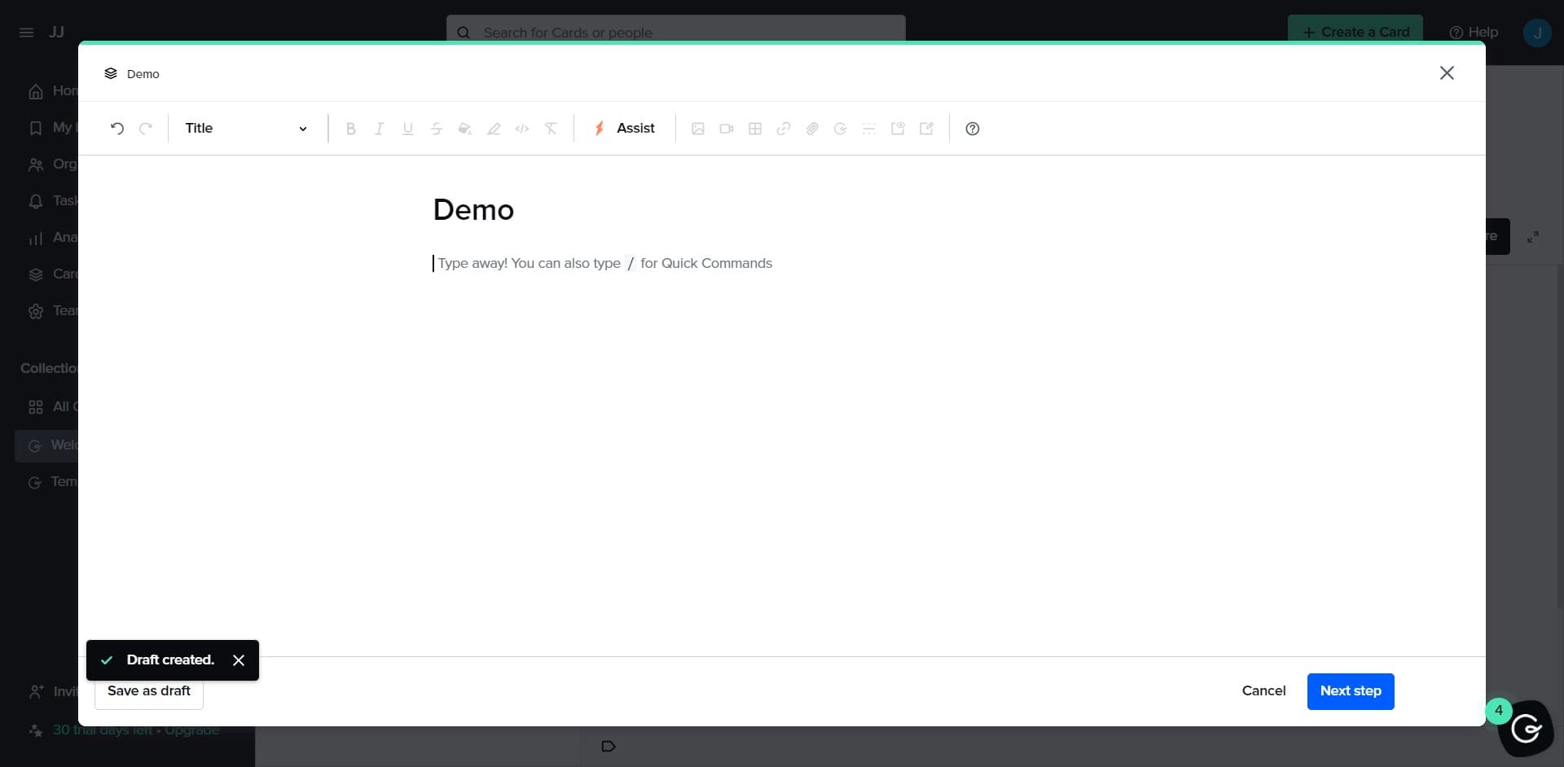
Task: Insert a video into the card
Action: tap(726, 128)
